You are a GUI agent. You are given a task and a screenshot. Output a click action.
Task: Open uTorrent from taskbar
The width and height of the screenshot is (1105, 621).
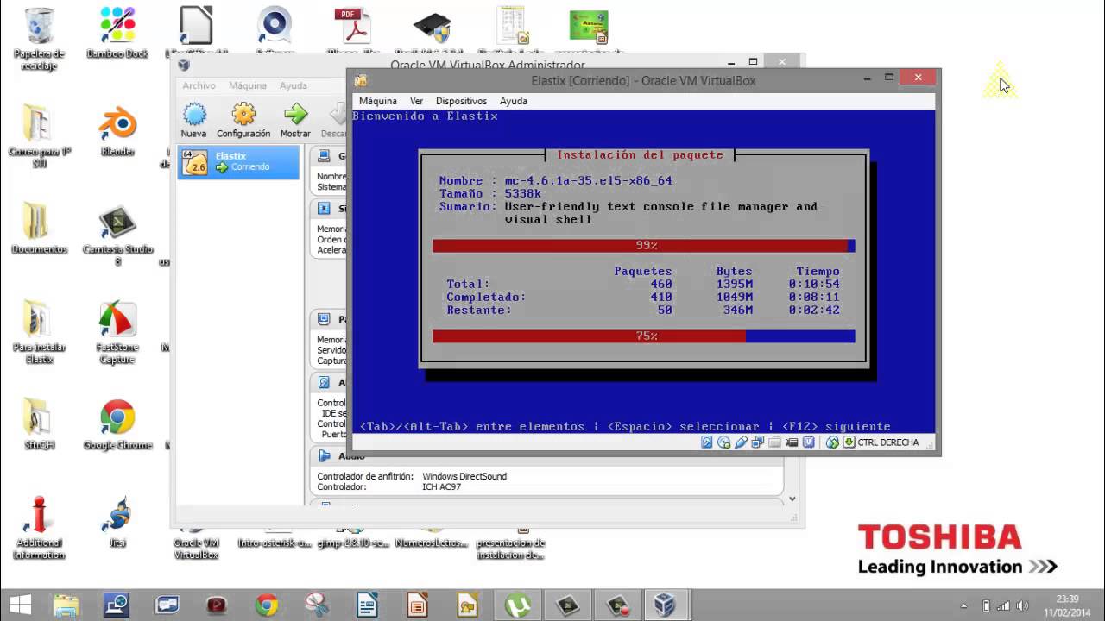point(517,605)
